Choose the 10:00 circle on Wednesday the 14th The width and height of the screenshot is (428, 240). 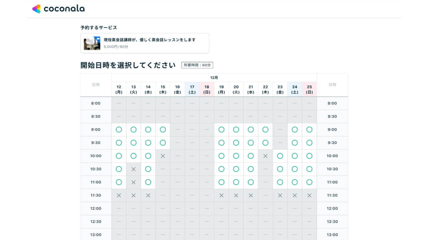(148, 156)
